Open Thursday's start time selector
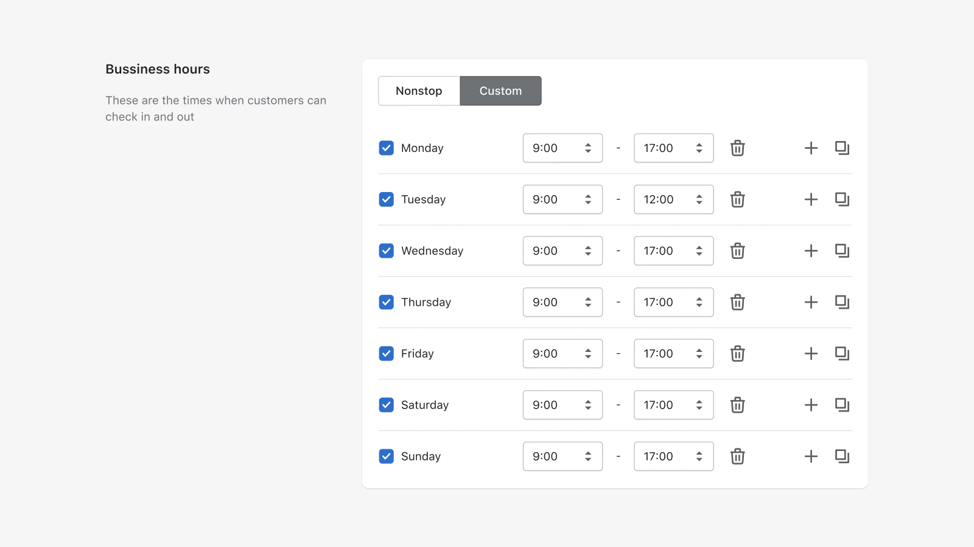This screenshot has width=974, height=547. click(562, 302)
